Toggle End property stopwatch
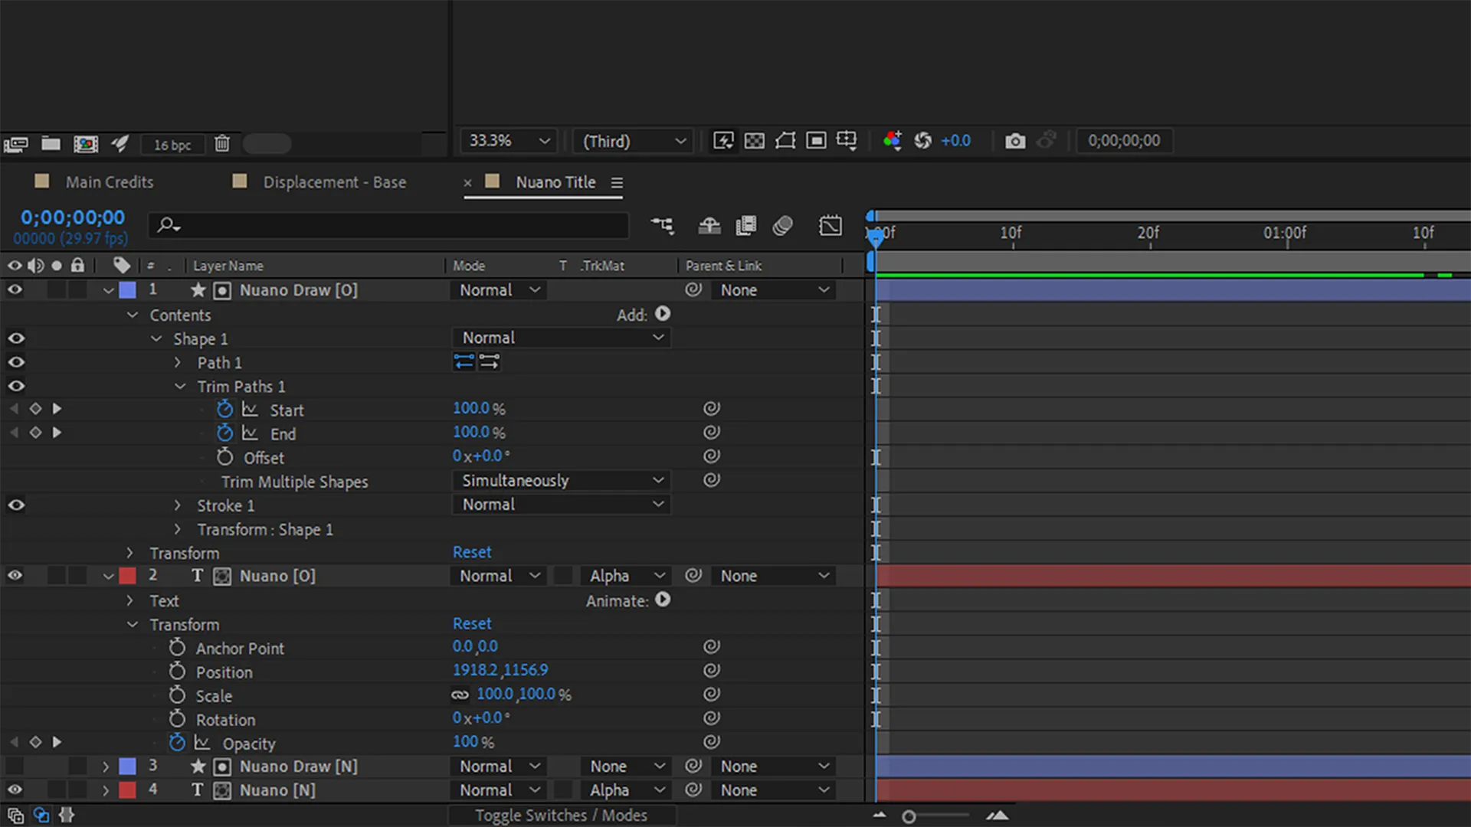This screenshot has width=1471, height=827. [224, 433]
